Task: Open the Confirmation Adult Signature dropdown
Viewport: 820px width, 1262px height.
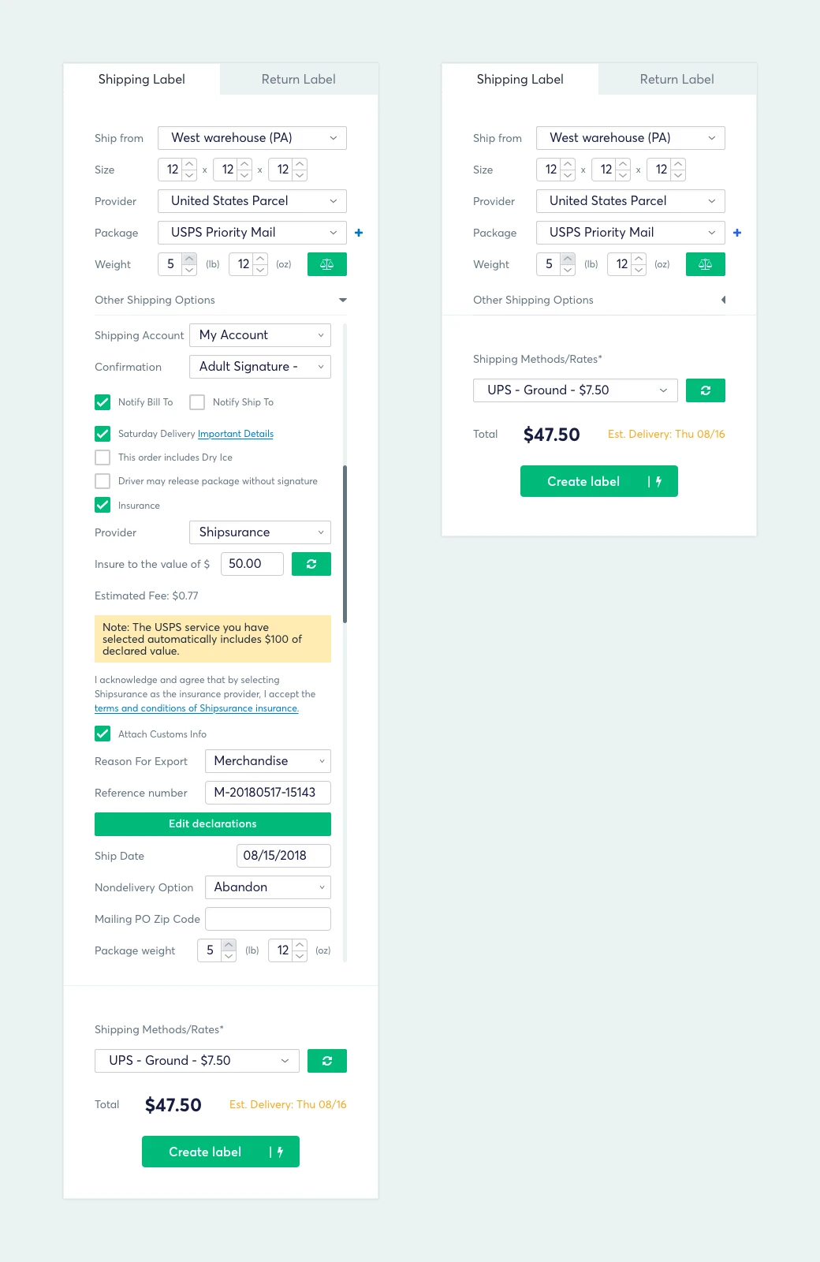Action: tap(260, 367)
